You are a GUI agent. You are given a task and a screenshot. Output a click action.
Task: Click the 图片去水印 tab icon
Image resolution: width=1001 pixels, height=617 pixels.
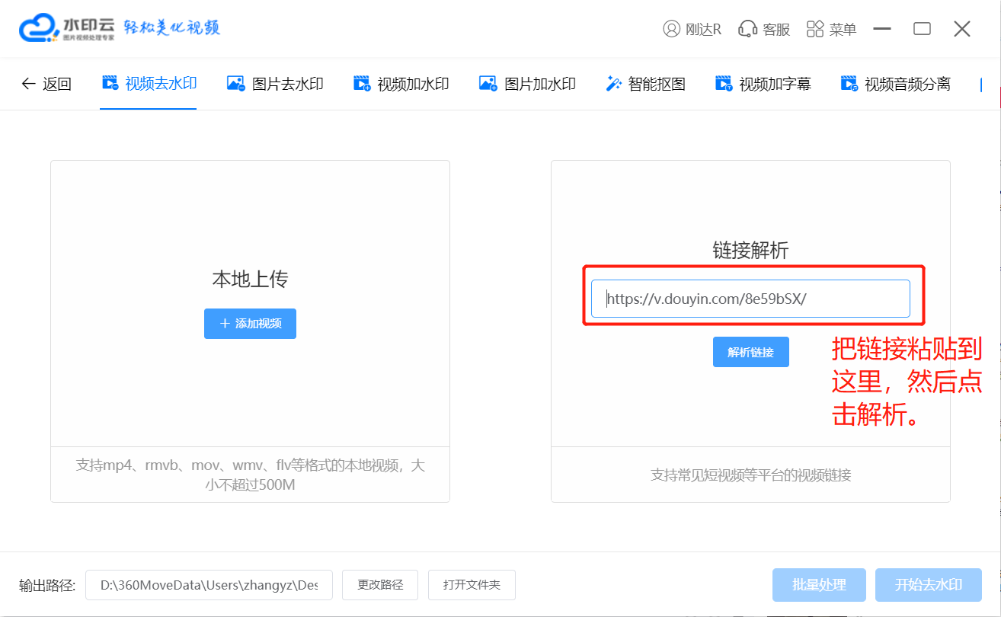tap(236, 84)
